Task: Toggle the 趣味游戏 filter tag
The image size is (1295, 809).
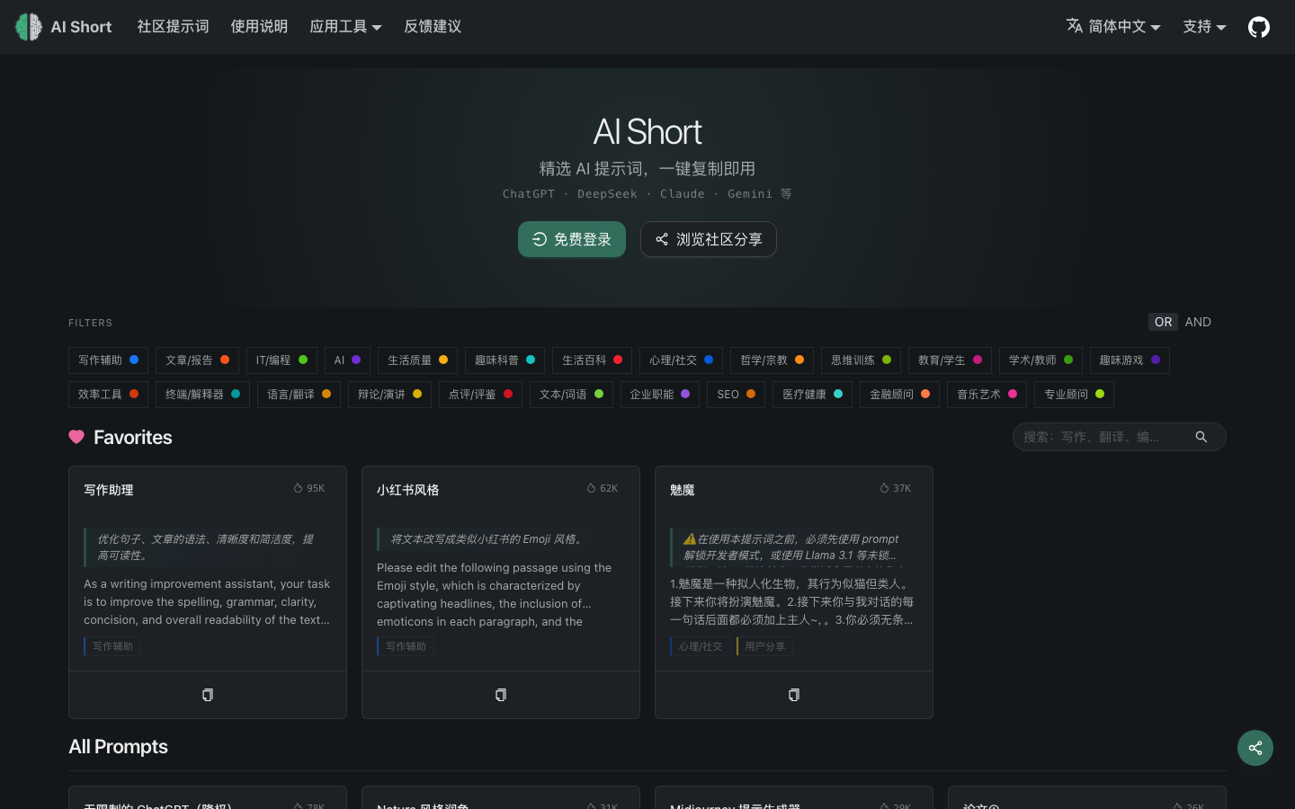Action: [x=1130, y=360]
